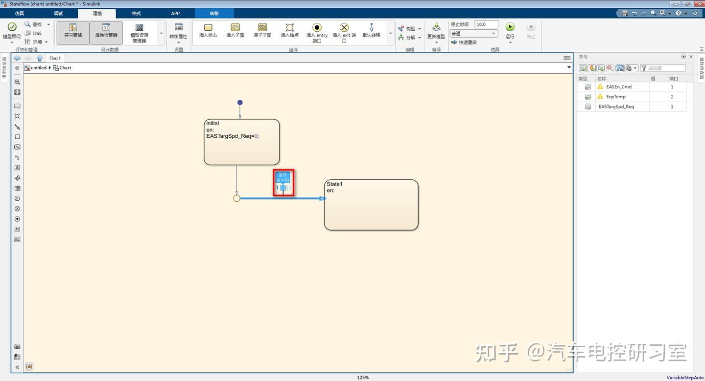Click the back navigation arrow
This screenshot has width=705, height=381.
17,58
